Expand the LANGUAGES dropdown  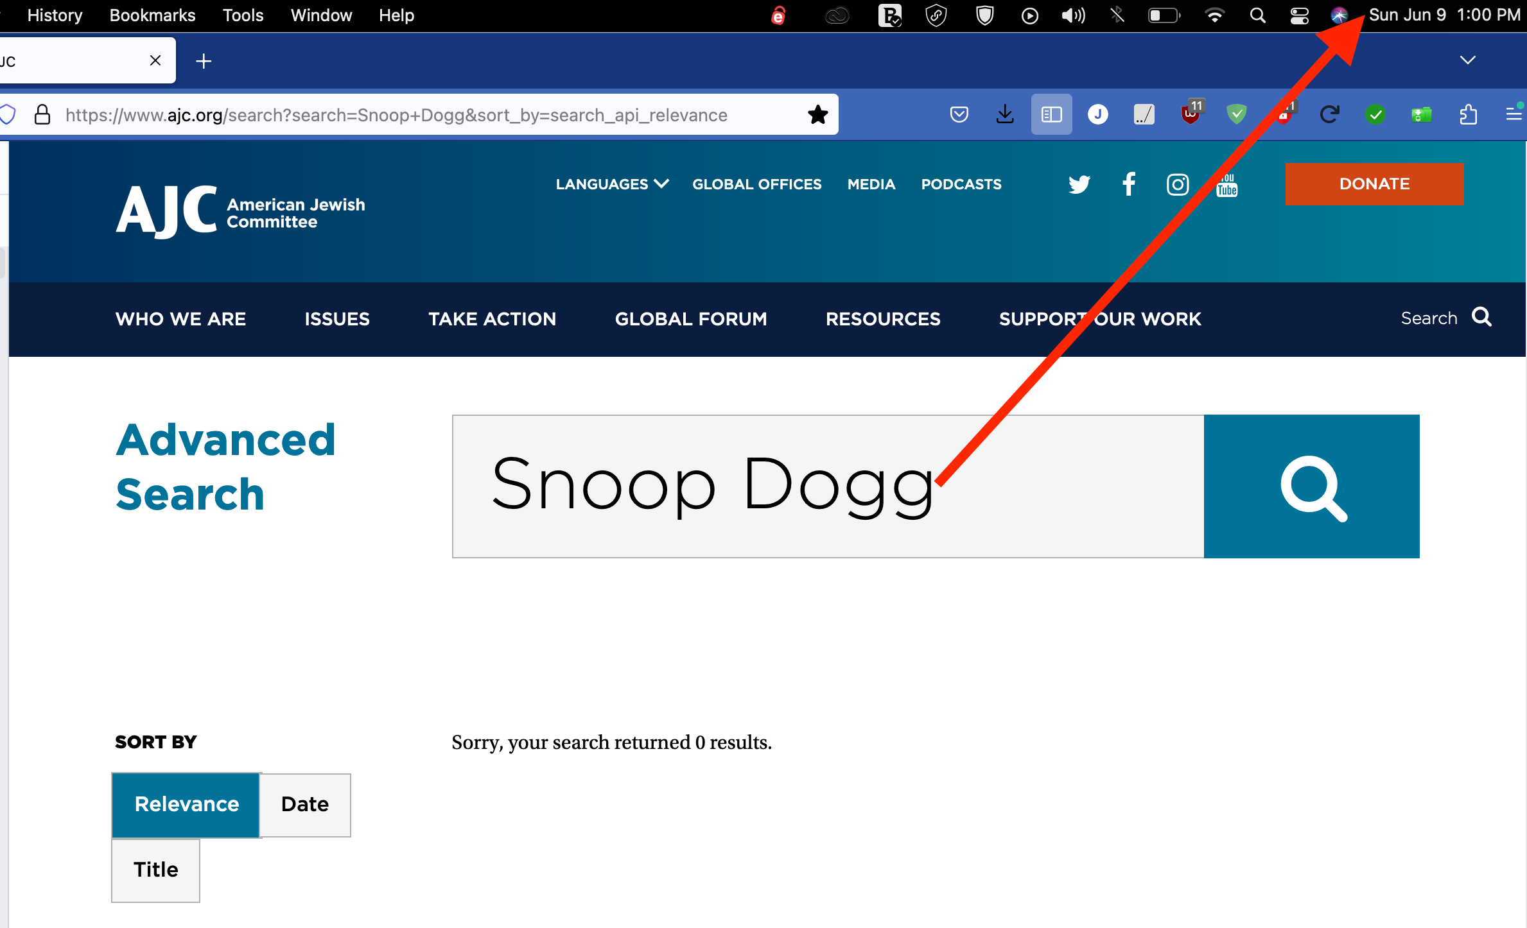[x=612, y=184]
